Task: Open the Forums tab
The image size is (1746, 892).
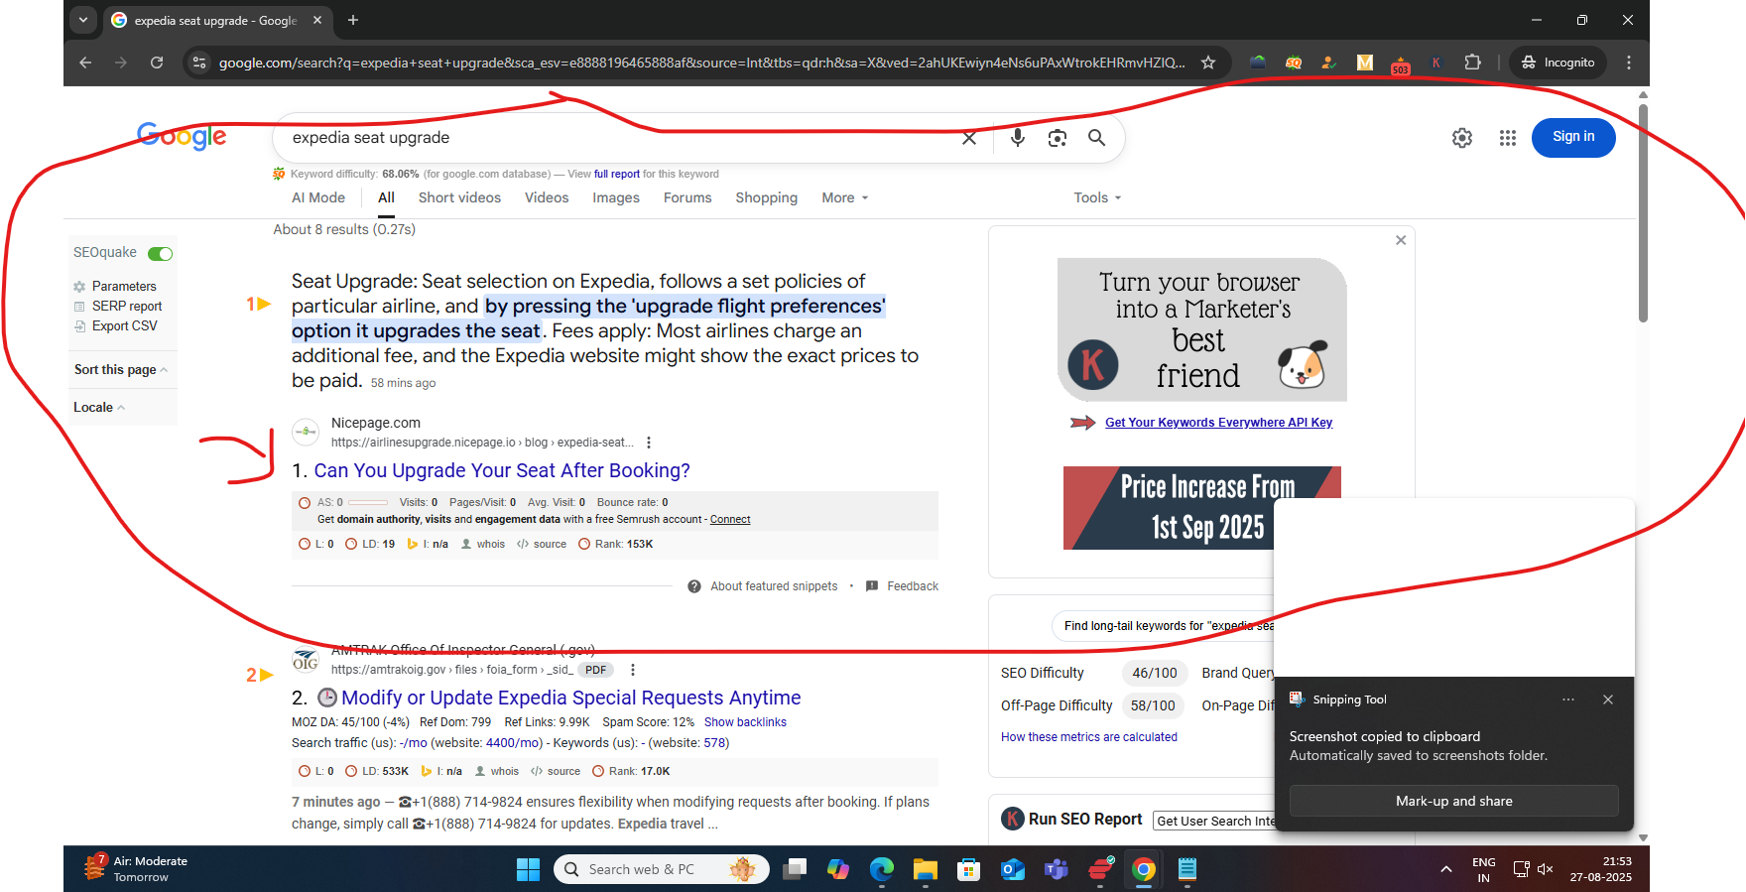Action: (687, 197)
